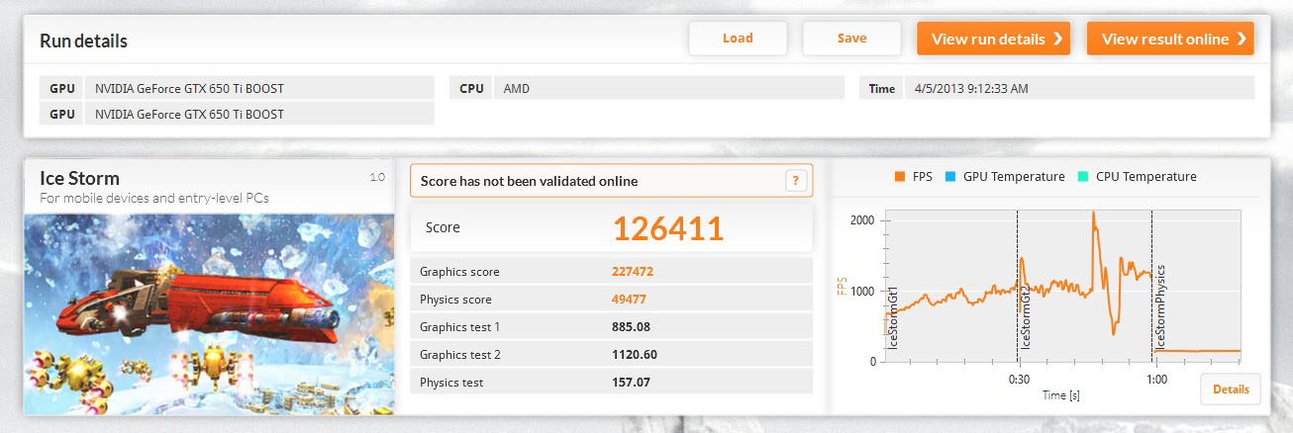This screenshot has height=433, width=1293.
Task: Click the Run details heading
Action: pos(83,41)
